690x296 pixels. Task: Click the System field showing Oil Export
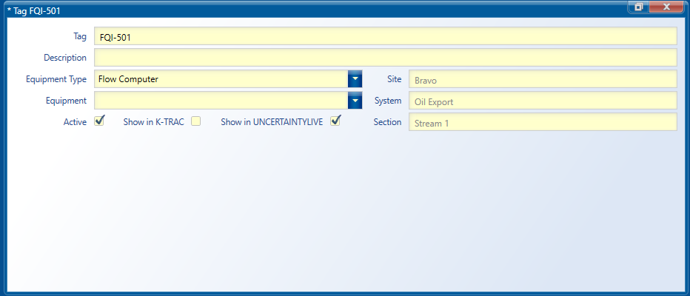click(x=543, y=101)
